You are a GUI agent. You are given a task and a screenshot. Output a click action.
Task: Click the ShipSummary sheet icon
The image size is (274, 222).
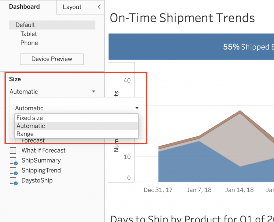pyautogui.click(x=13, y=161)
